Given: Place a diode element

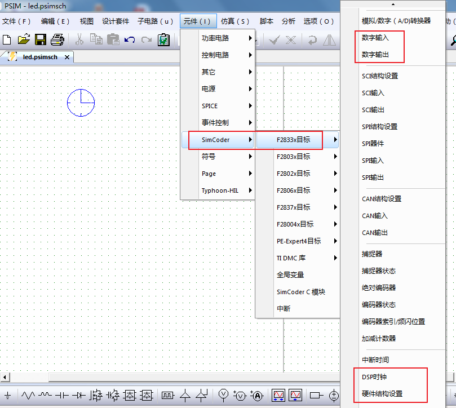Looking at the screenshot, I should tap(79, 396).
